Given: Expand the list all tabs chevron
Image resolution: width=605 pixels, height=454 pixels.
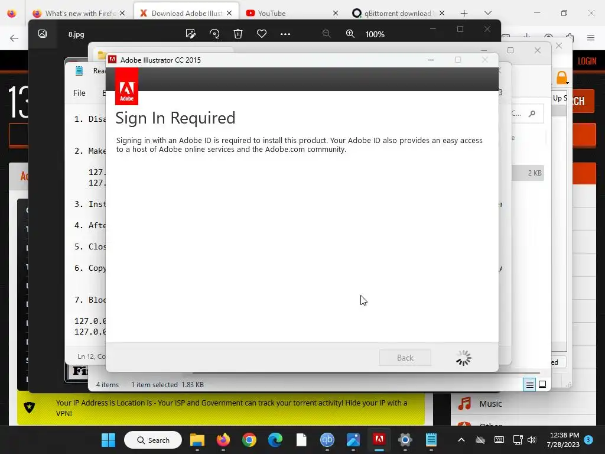Looking at the screenshot, I should tap(487, 13).
